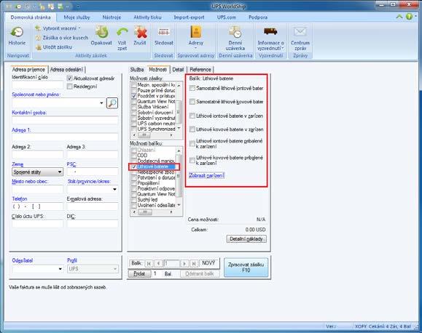Switch to Nástroje ribbon tab
Image resolution: width=422 pixels, height=333 pixels.
(x=112, y=17)
